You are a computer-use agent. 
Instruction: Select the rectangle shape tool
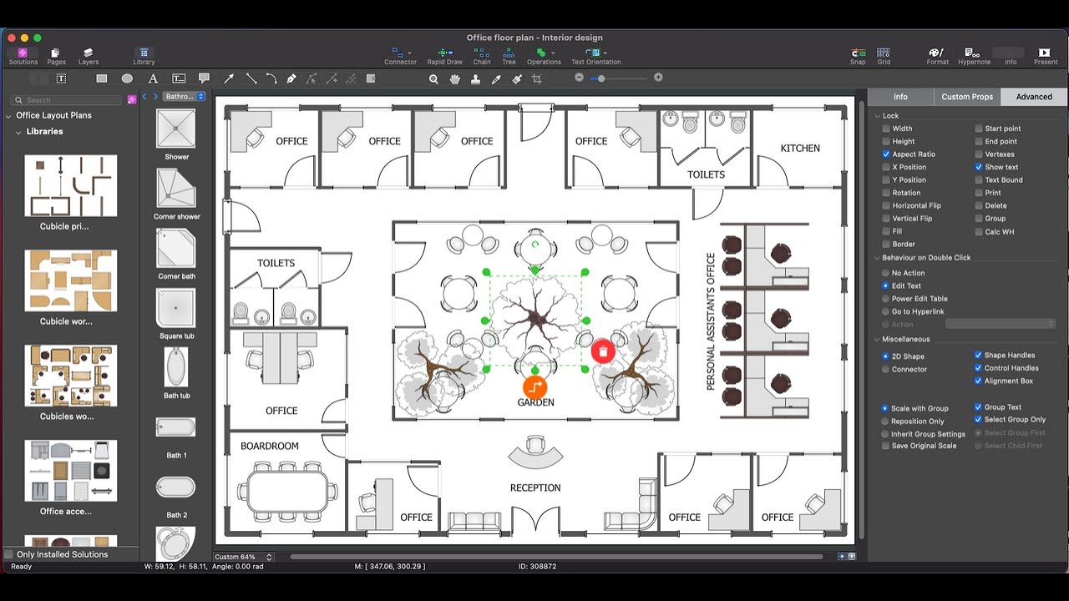pyautogui.click(x=101, y=78)
